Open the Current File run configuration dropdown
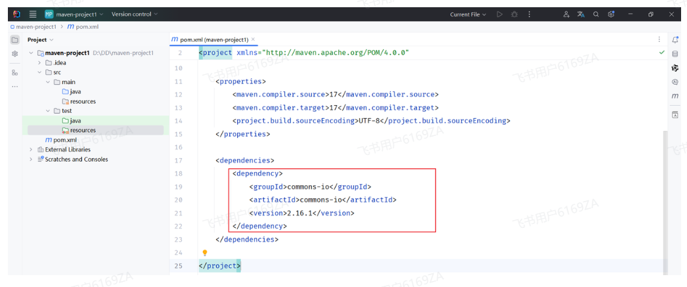Screen dimensions: 687x287 point(468,14)
